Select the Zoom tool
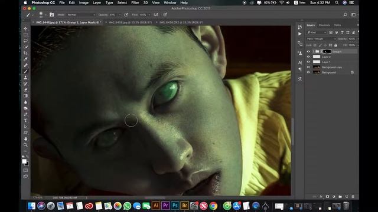 tap(25, 145)
